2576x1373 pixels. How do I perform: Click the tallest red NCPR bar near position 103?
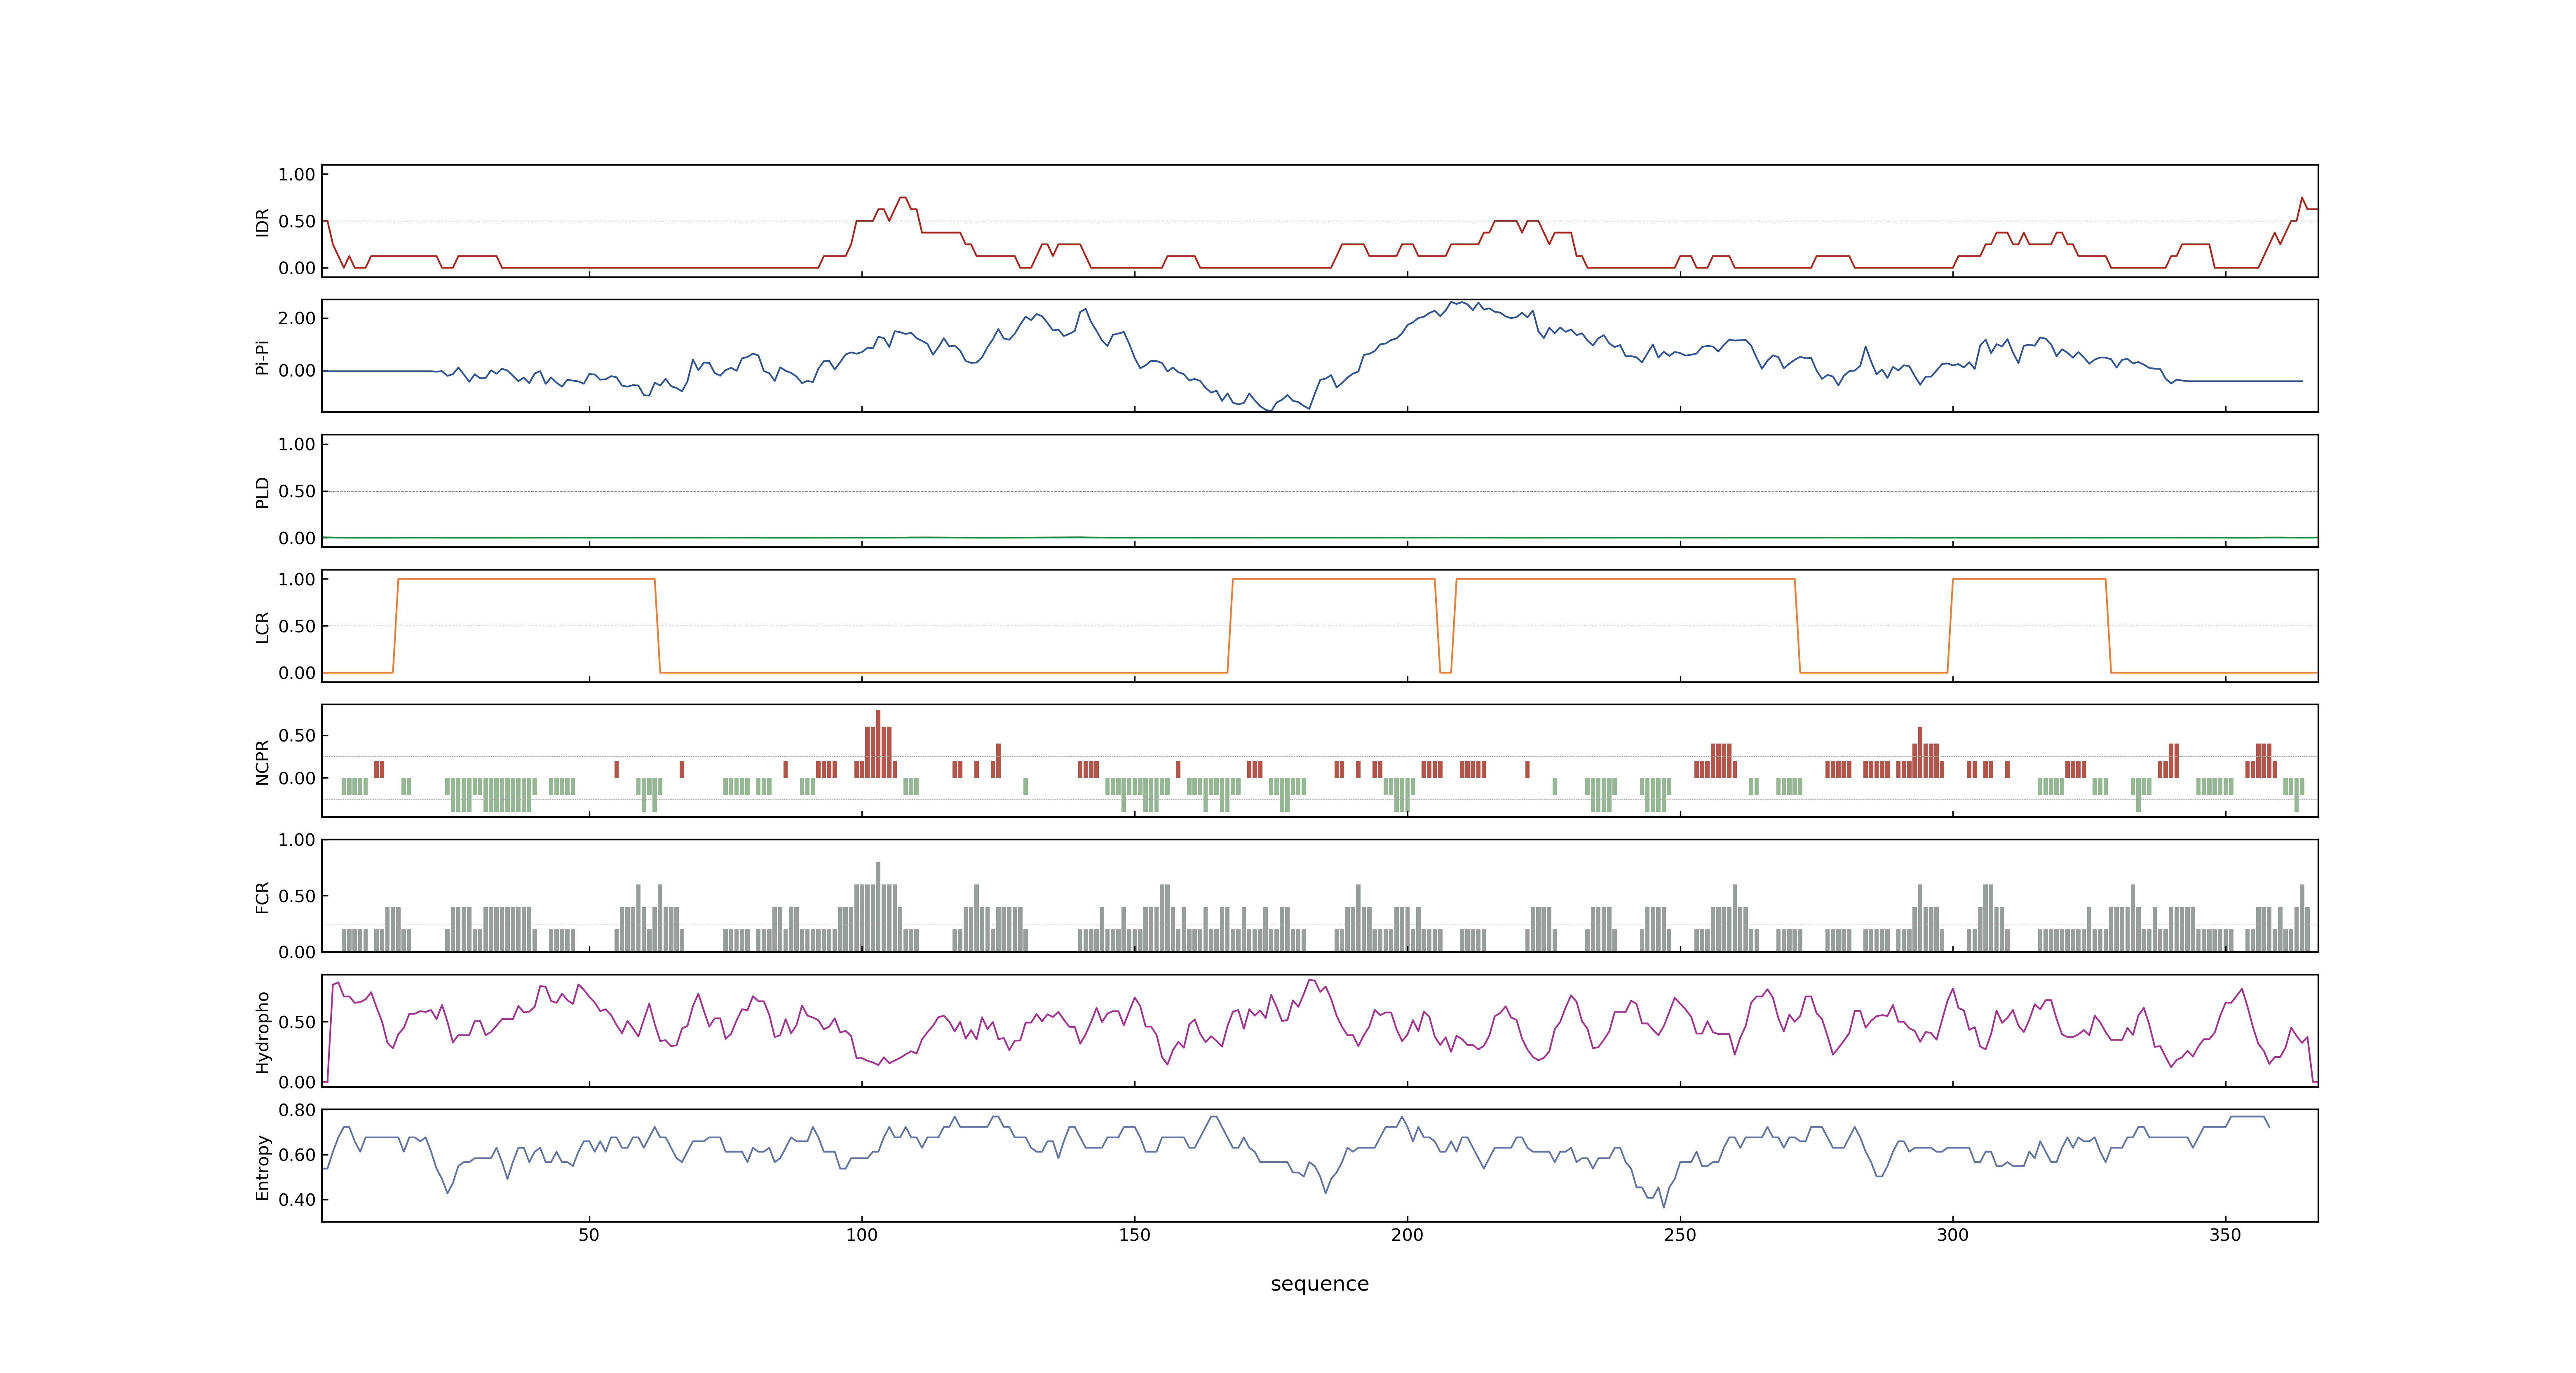878,744
